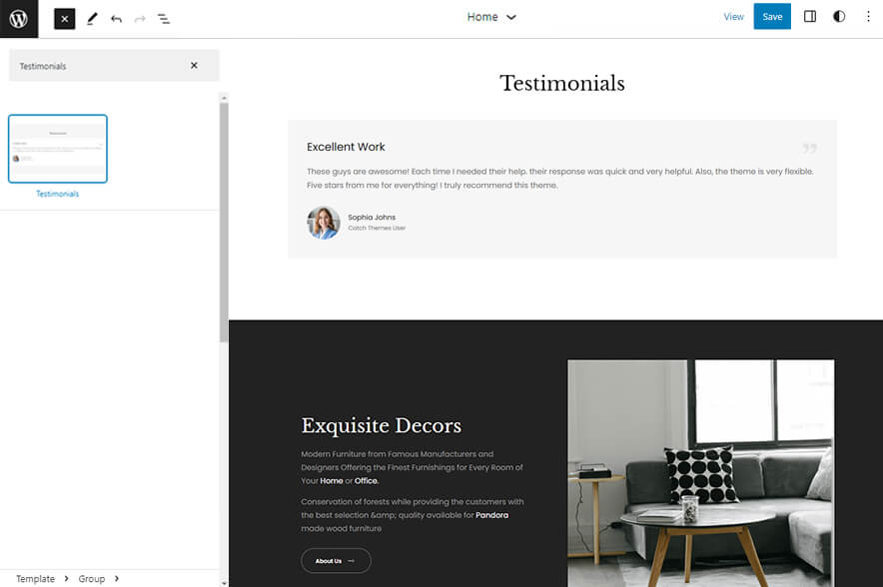883x587 pixels.
Task: Click the About Us button in preview
Action: 336,560
